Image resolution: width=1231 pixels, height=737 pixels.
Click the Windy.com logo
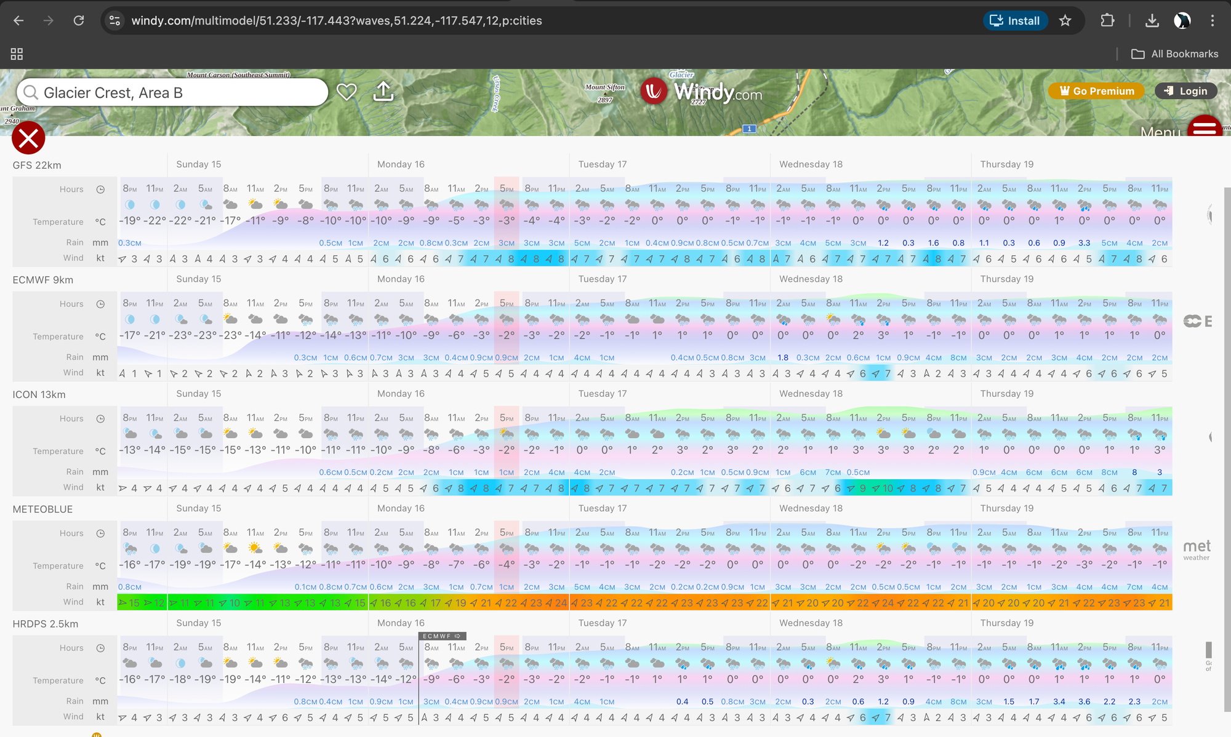pyautogui.click(x=702, y=92)
